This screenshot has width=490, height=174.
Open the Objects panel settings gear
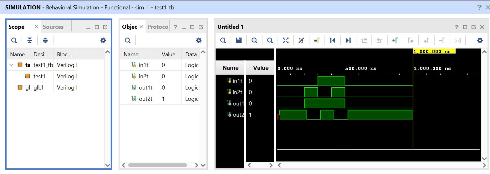(x=199, y=40)
